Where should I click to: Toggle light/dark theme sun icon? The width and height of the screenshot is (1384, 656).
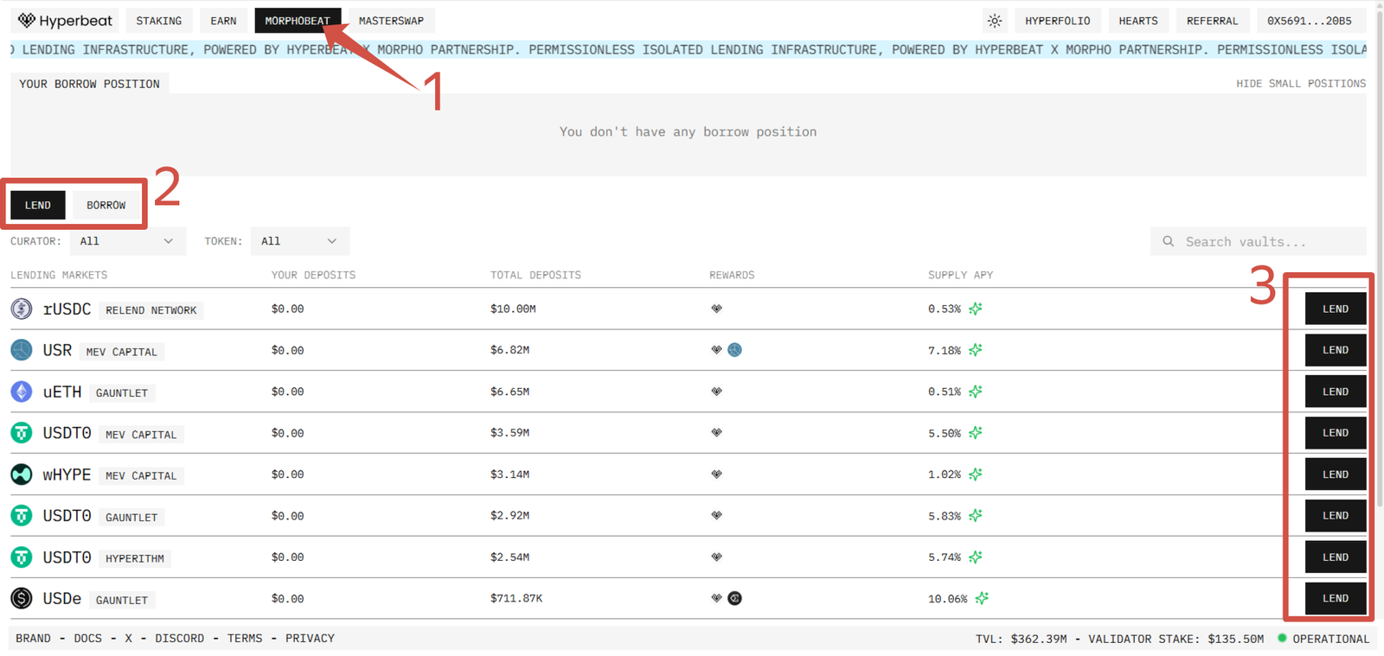tap(995, 21)
